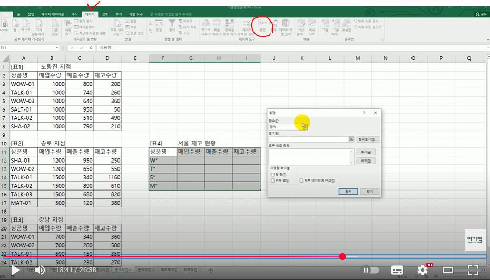Click 테이블에서 (from table) in ribbon
This screenshot has height=280, width=490.
point(84,27)
